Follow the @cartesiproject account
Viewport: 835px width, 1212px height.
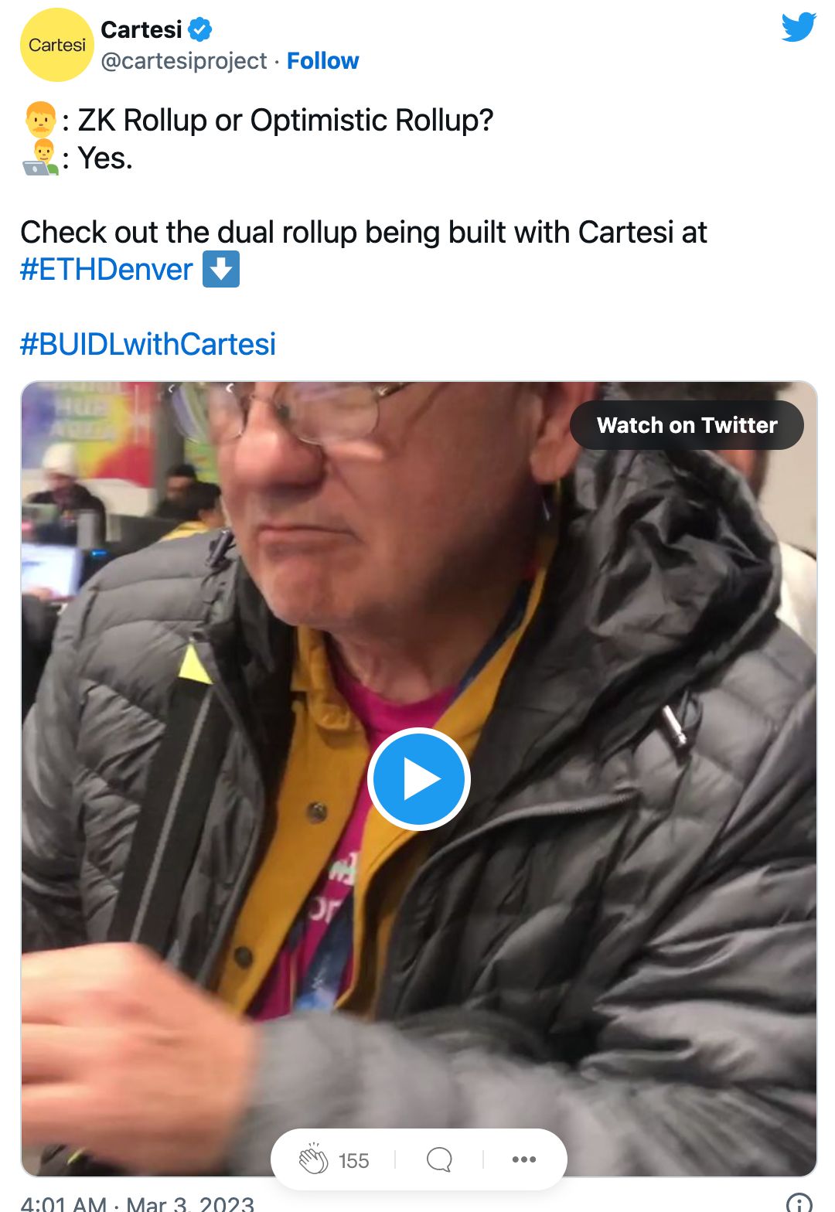click(322, 61)
